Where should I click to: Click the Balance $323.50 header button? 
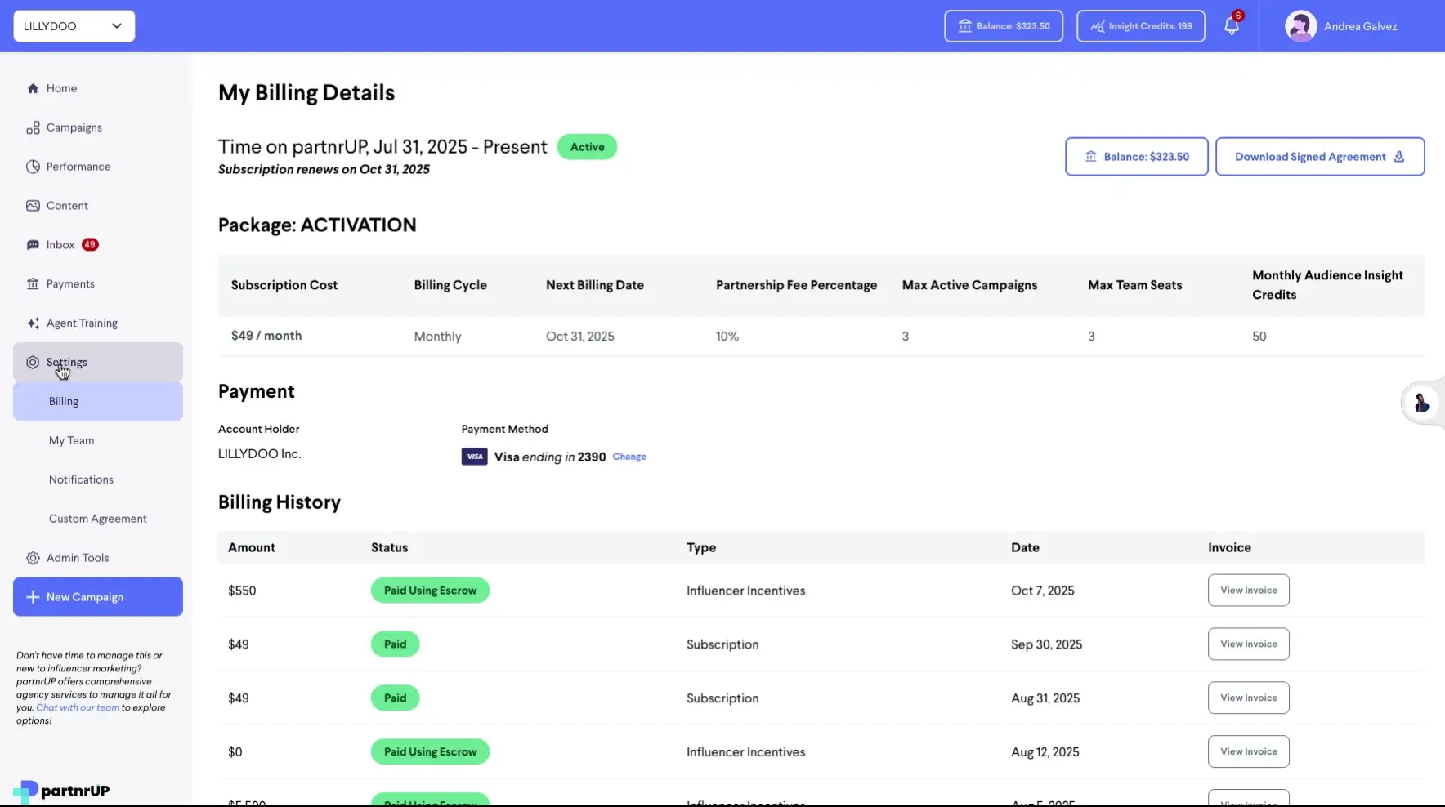click(x=1003, y=25)
